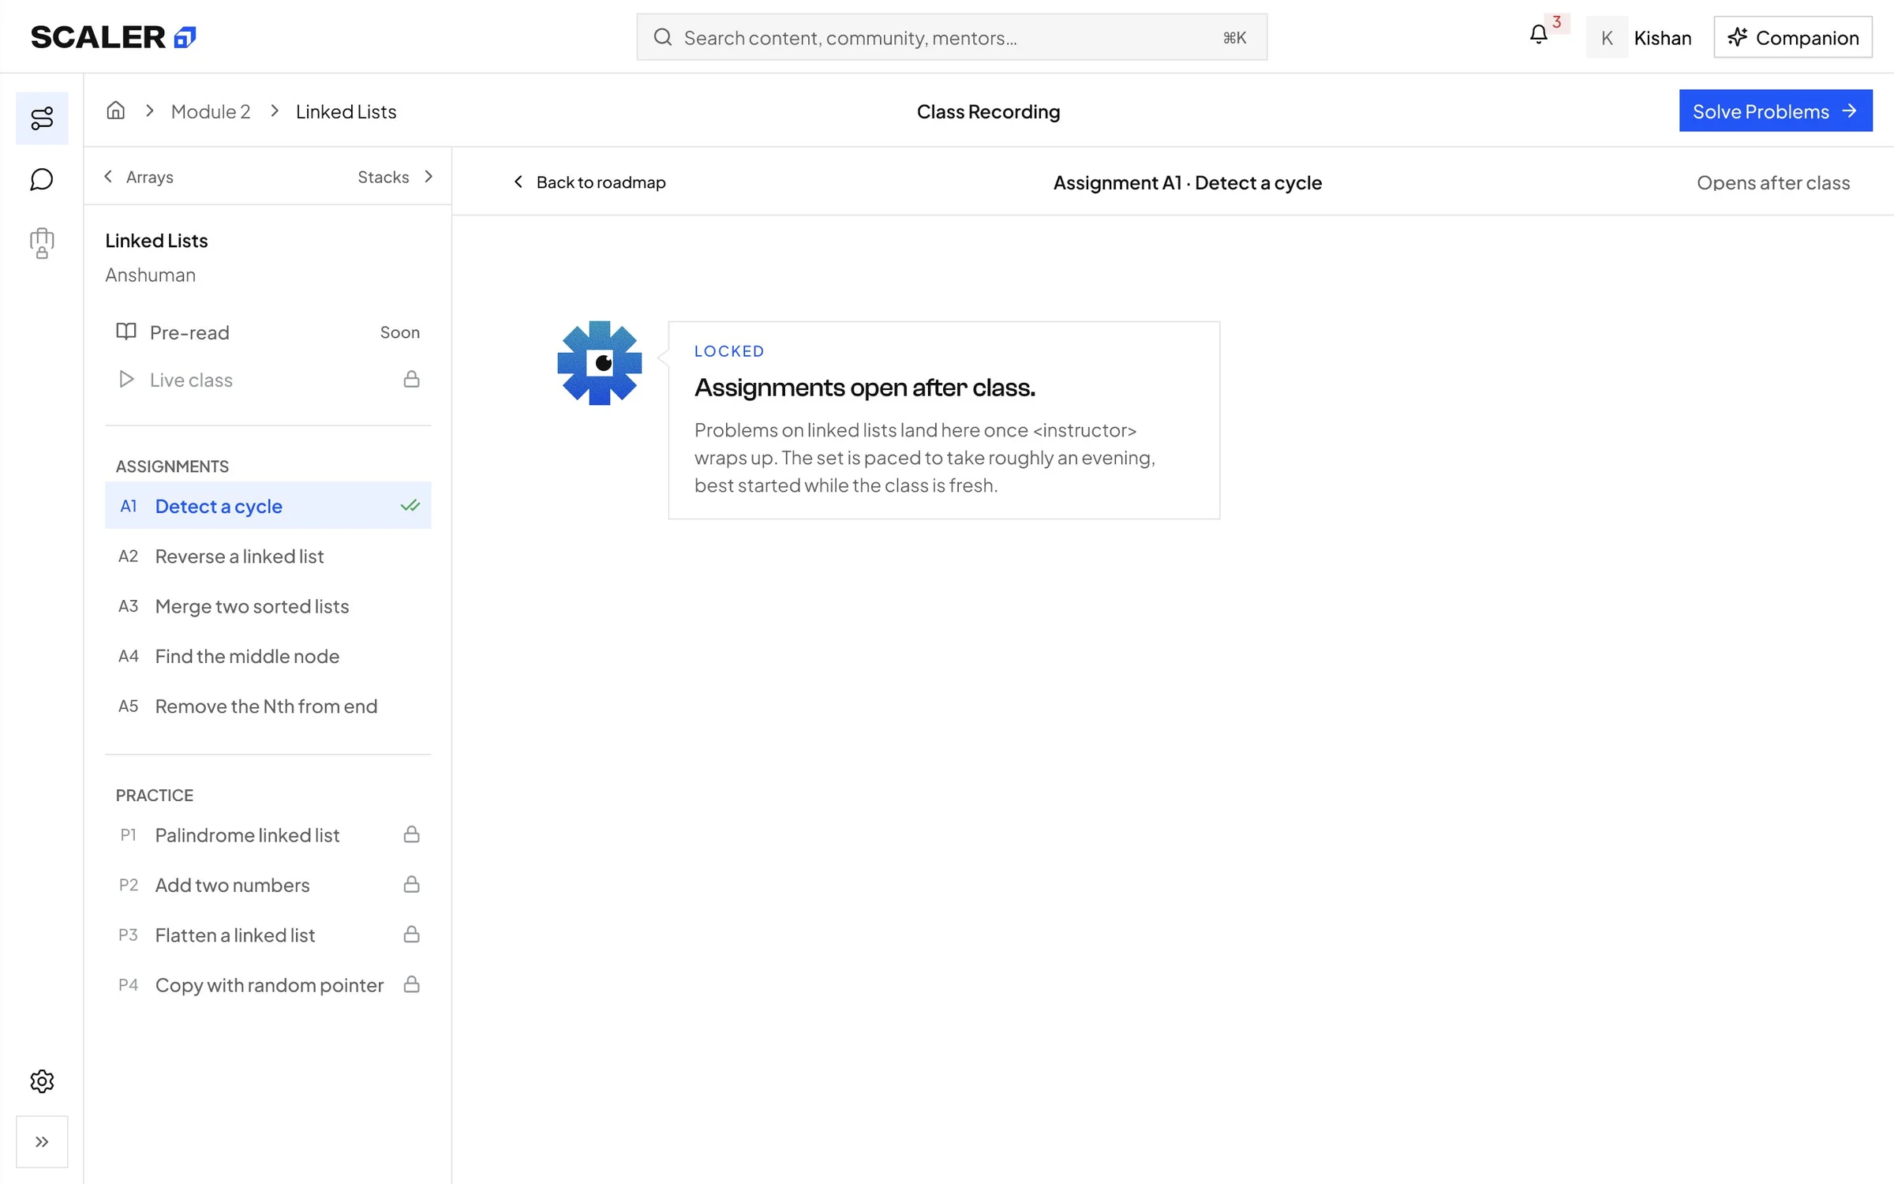The width and height of the screenshot is (1894, 1184).
Task: Click lock icon next to Copy with random pointer
Action: click(x=411, y=984)
